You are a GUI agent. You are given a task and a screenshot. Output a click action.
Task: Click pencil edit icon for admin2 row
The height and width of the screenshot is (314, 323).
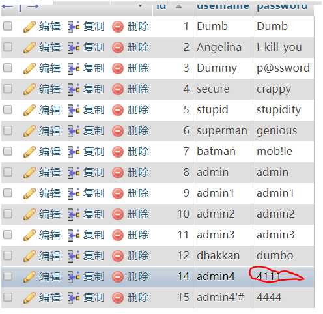[29, 214]
